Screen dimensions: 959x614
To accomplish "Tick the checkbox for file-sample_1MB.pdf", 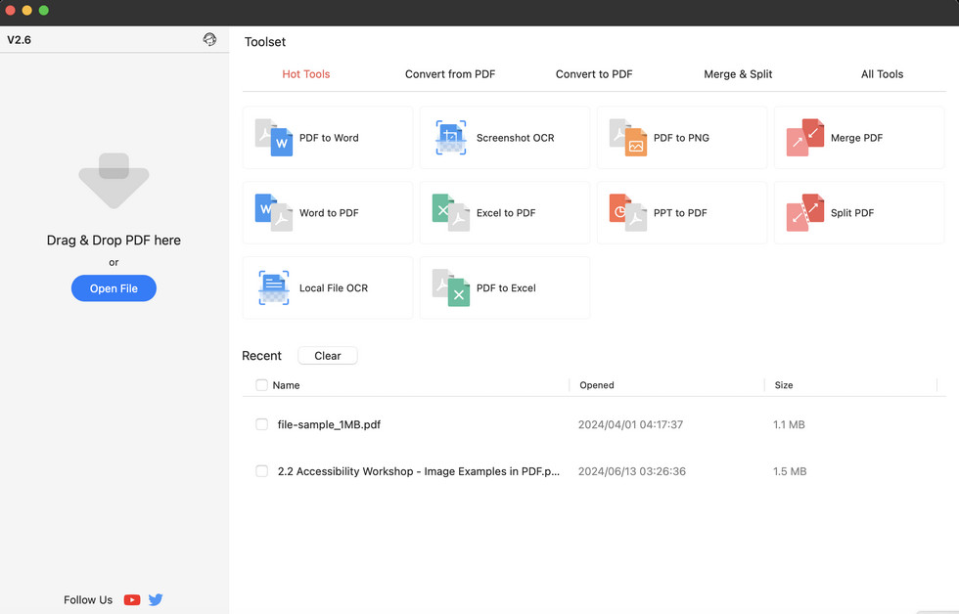I will [x=261, y=424].
